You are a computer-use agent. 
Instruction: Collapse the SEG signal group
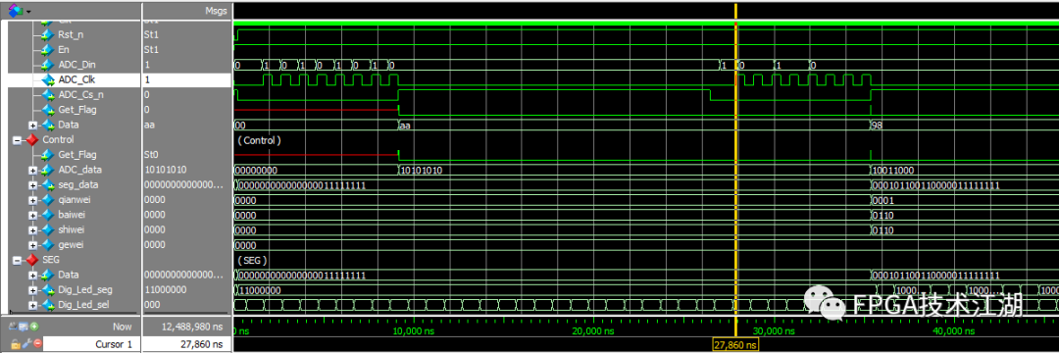tap(17, 260)
